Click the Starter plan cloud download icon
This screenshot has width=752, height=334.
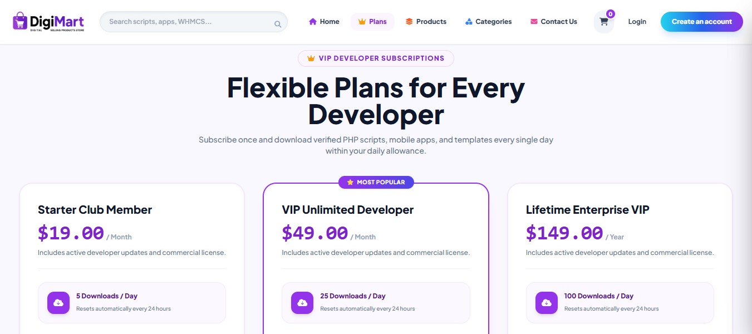click(x=58, y=303)
